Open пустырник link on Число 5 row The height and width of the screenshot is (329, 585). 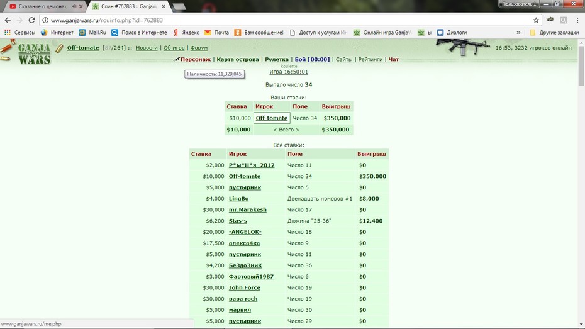point(245,187)
